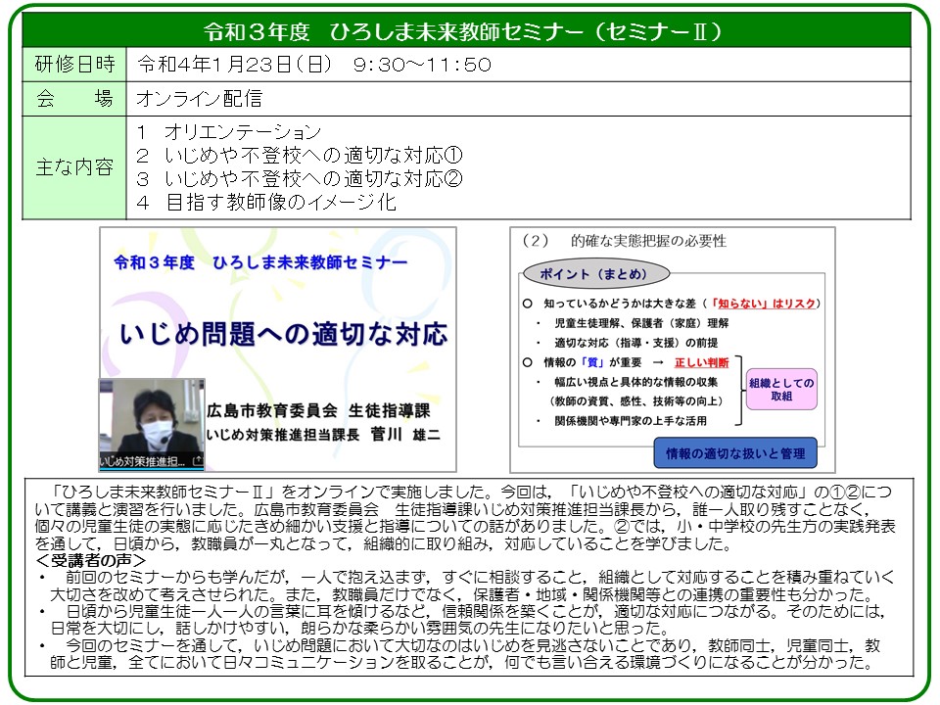Click agenda item 4 目指す教師像のイメージ化
940x705 pixels.
tap(266, 203)
